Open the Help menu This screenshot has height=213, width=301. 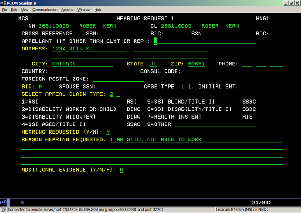pos(98,10)
